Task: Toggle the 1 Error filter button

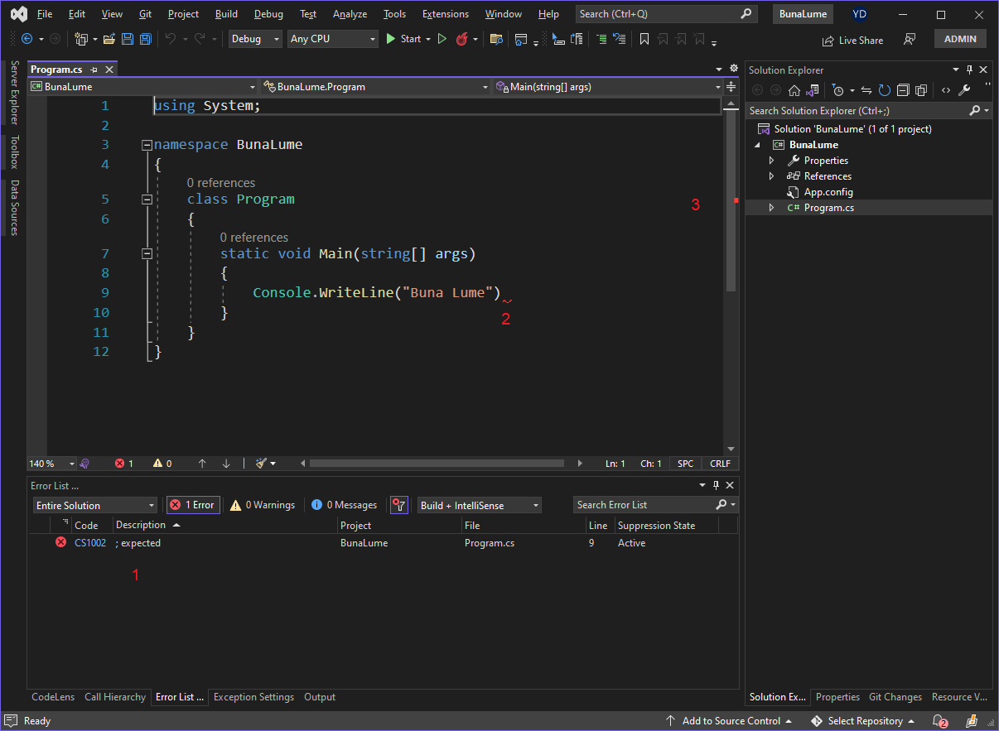Action: coord(193,505)
